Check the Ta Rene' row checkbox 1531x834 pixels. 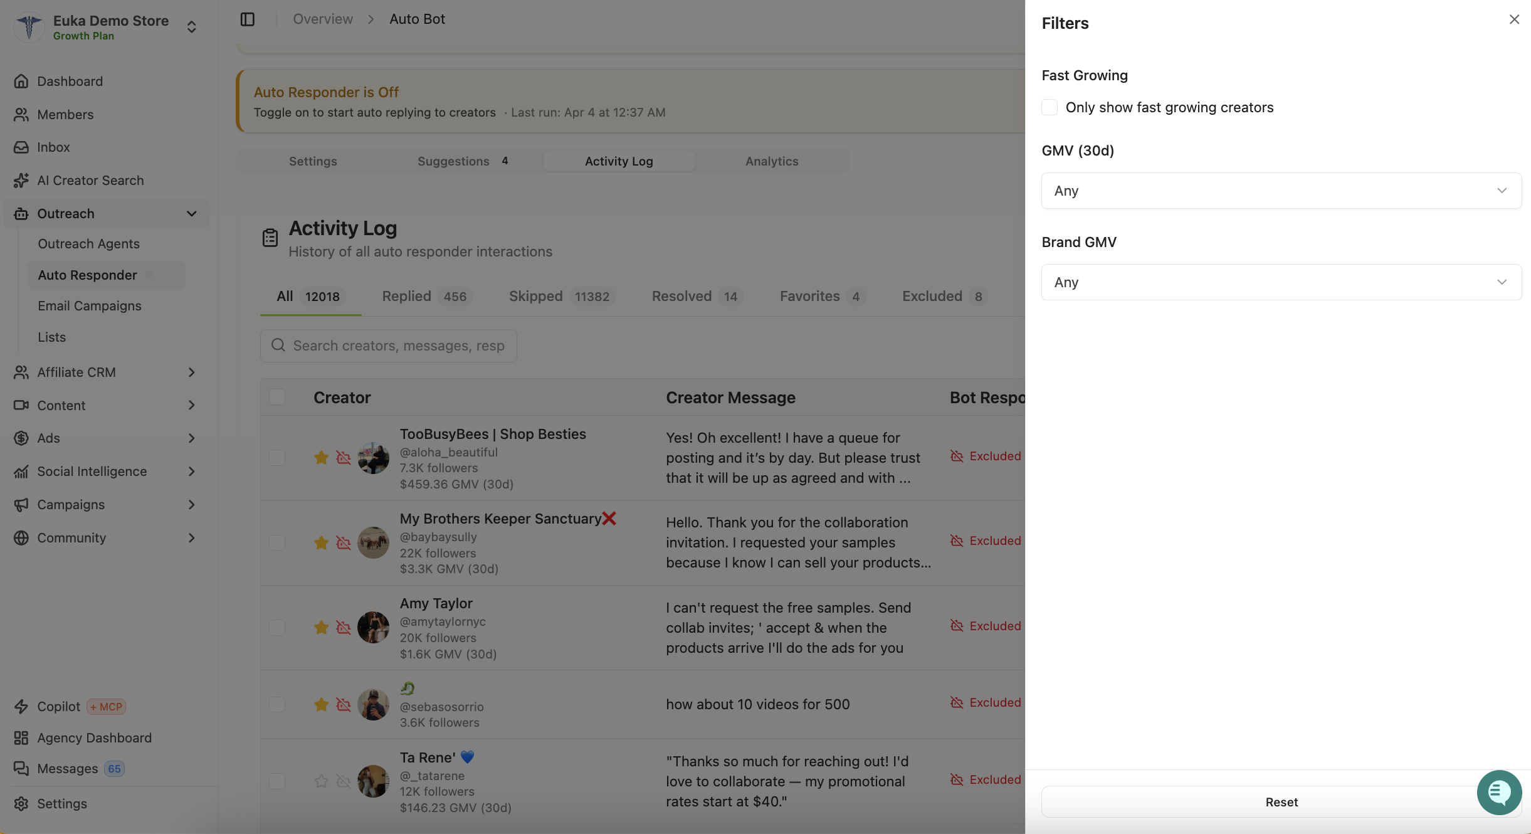(x=277, y=781)
